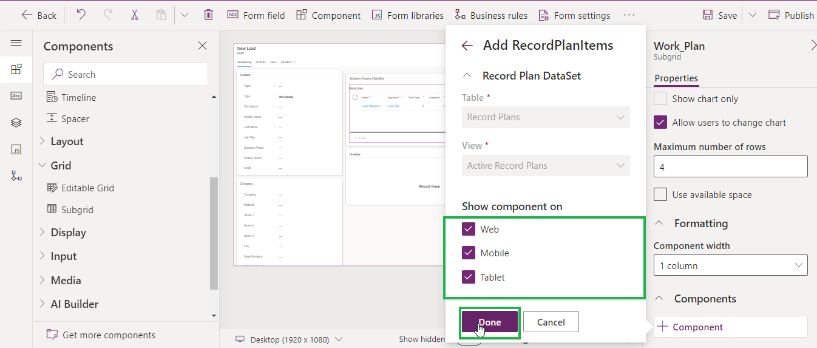Uncheck the Mobile checkbox
Image resolution: width=817 pixels, height=348 pixels.
pyautogui.click(x=469, y=253)
